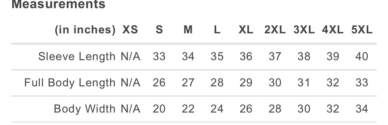Choose the 5XL size column header
388x125 pixels.
362,30
